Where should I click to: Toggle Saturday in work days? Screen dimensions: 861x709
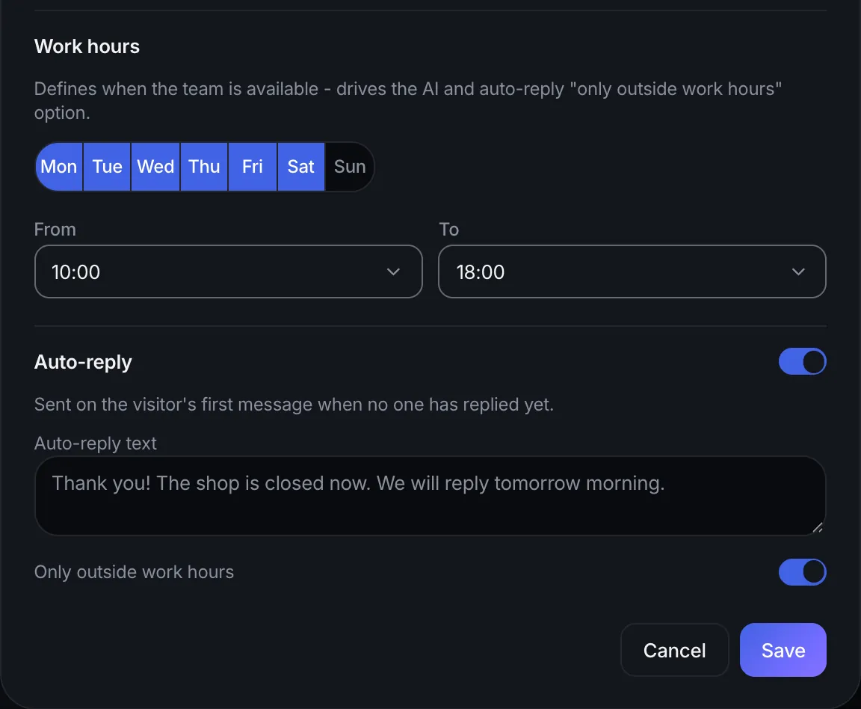click(x=301, y=167)
